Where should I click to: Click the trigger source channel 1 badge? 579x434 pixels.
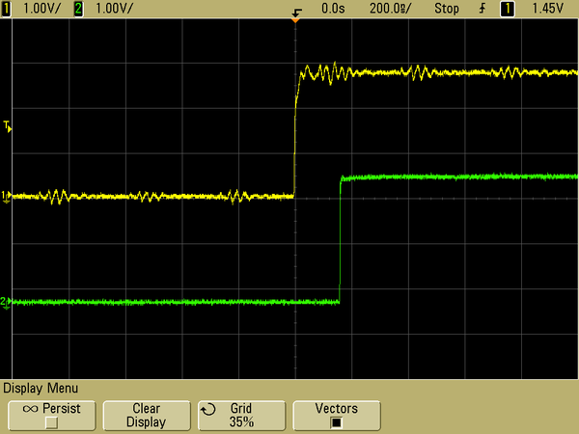point(508,9)
